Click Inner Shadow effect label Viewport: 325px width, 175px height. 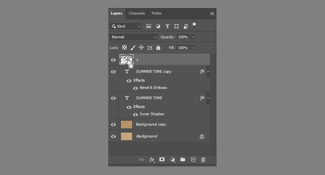(x=152, y=114)
